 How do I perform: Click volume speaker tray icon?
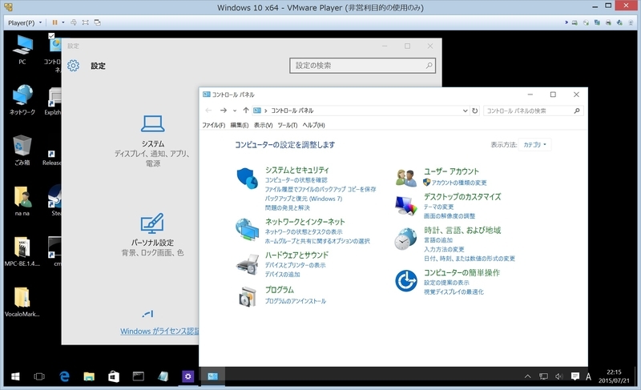click(x=558, y=376)
